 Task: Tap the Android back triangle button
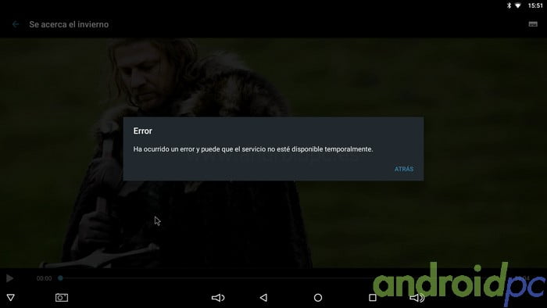[264, 298]
